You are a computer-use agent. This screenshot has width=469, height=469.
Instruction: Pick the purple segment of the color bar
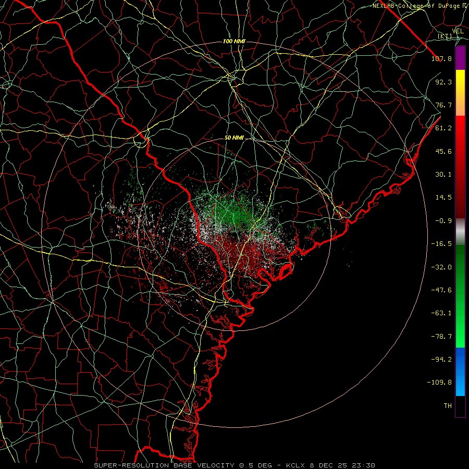[460, 58]
